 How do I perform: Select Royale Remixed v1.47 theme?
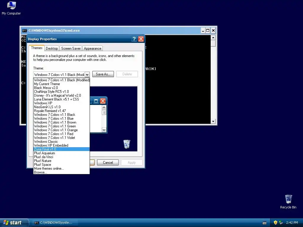click(x=62, y=111)
